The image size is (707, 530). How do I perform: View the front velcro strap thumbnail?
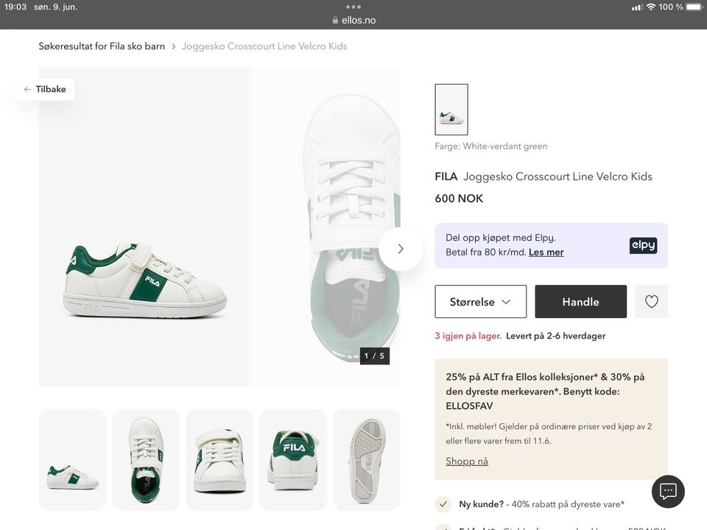(x=219, y=460)
